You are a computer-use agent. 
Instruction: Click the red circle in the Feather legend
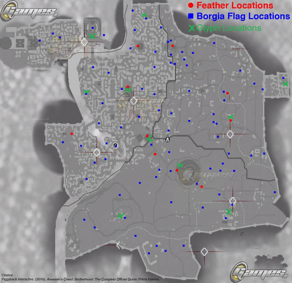click(x=190, y=6)
